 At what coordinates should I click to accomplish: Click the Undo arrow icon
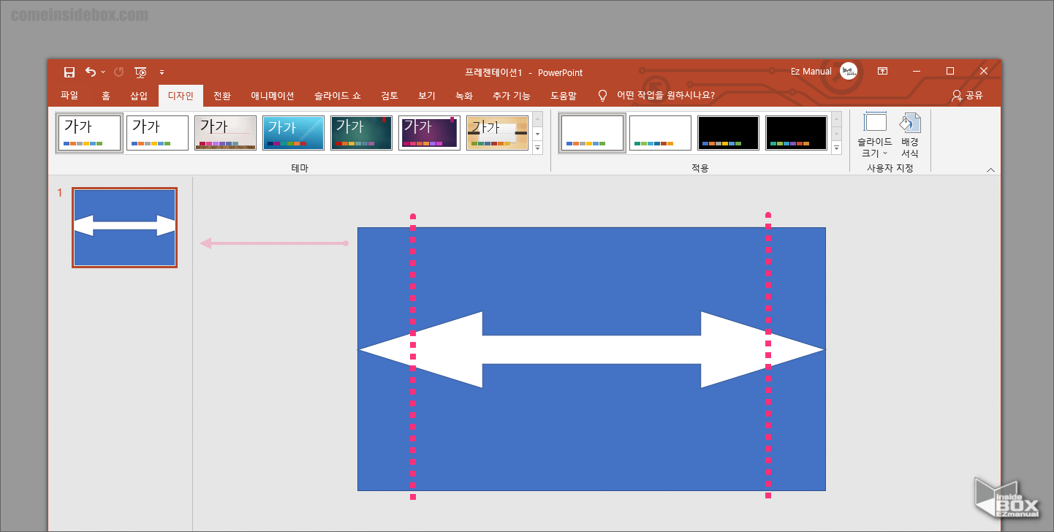point(90,72)
